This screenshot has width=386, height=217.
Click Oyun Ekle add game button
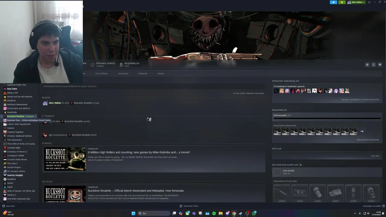8,206
